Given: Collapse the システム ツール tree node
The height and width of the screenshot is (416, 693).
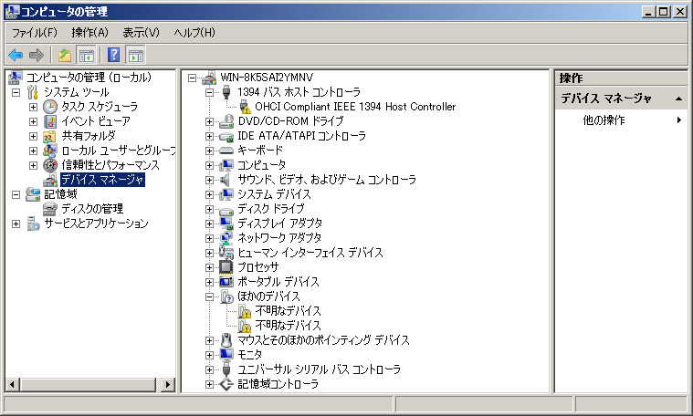Looking at the screenshot, I should tap(16, 92).
